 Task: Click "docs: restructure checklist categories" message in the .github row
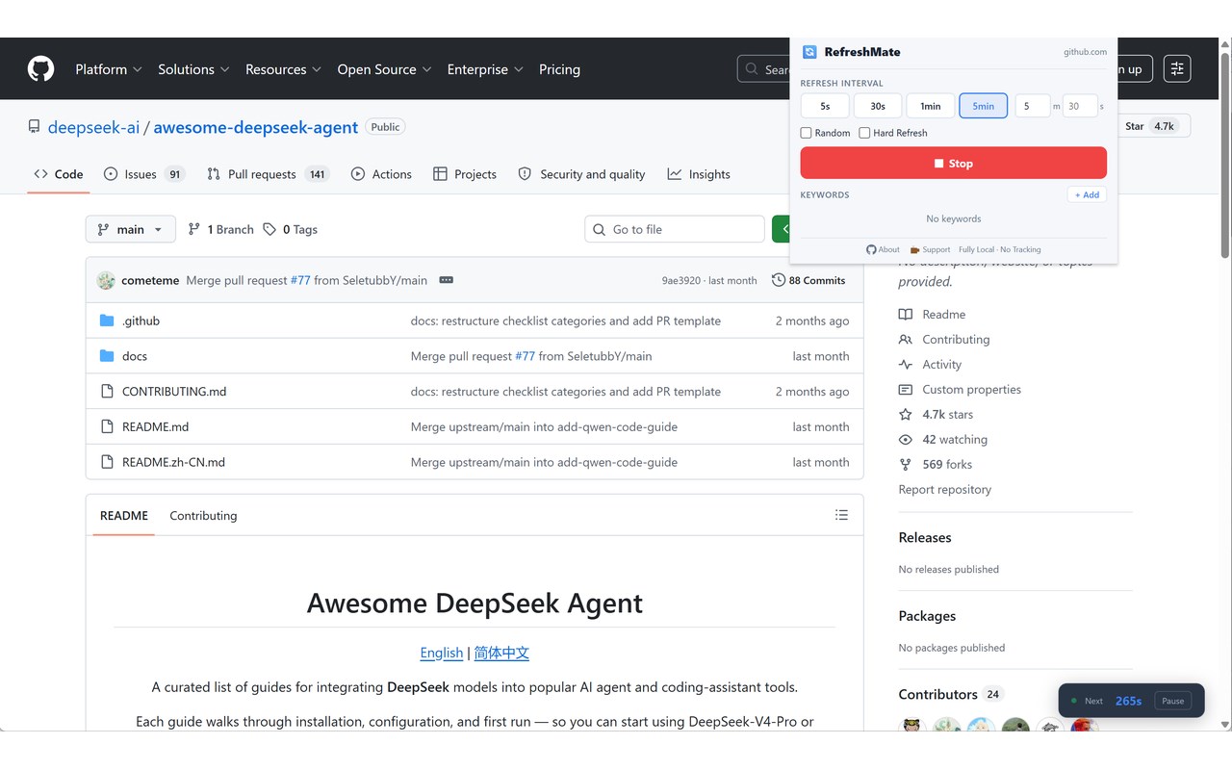pos(566,321)
